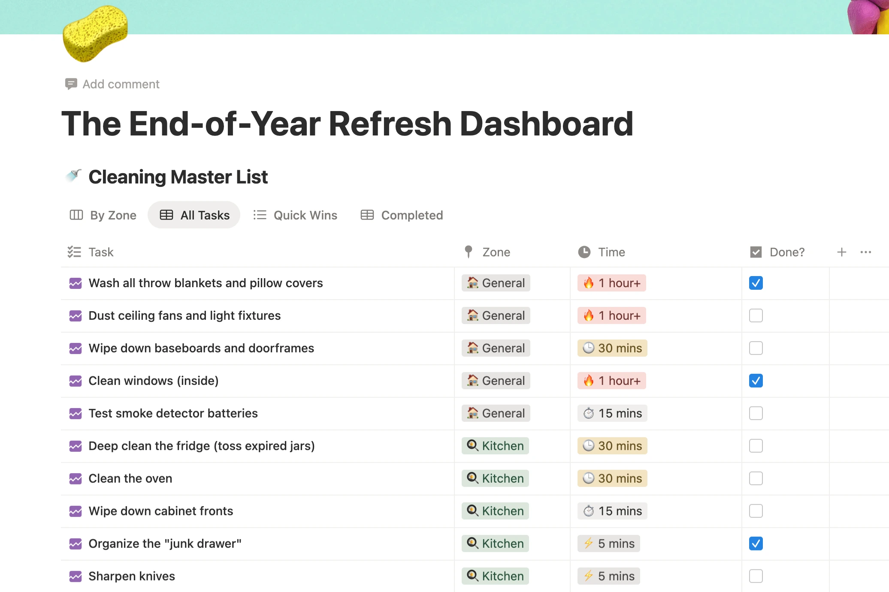Screen dimensions: 889x592
Task: Uncheck Done for Wash all throw blankets
Action: pos(756,283)
